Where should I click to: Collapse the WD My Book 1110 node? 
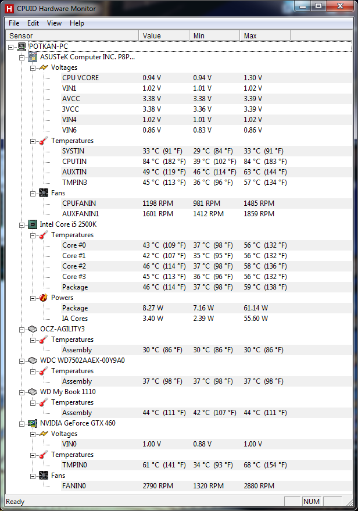22,392
